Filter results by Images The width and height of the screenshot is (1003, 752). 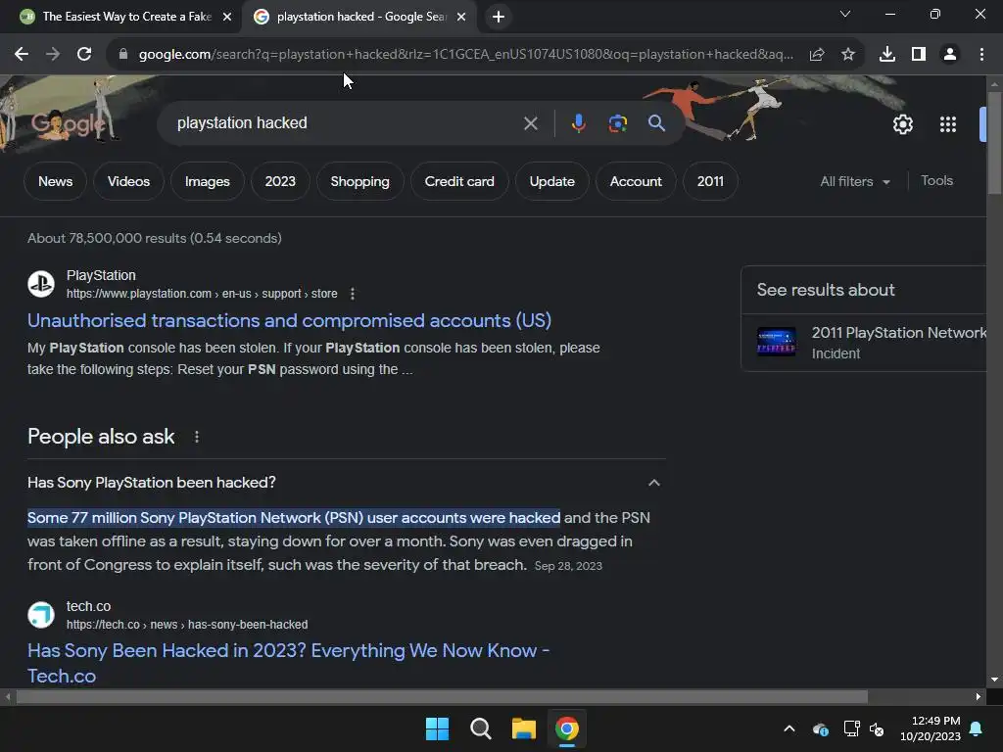[208, 181]
